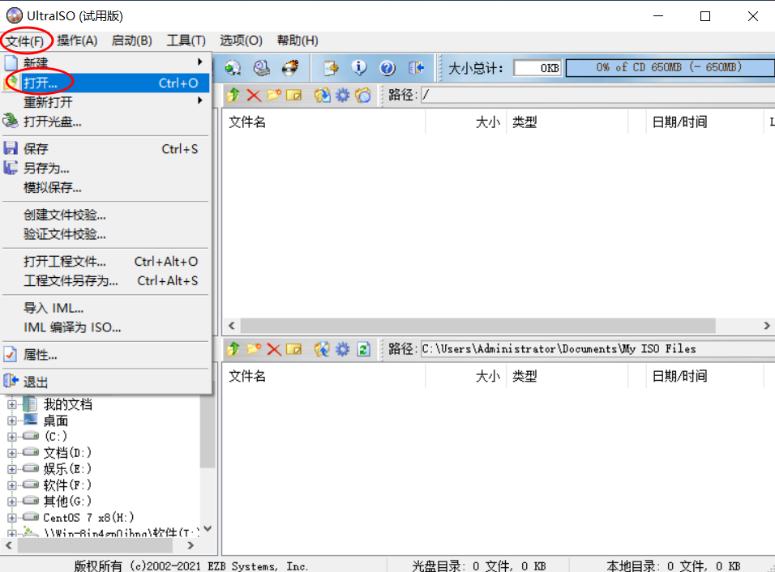775x572 pixels.
Task: Expand the (C:) drive node
Action: tap(12, 437)
